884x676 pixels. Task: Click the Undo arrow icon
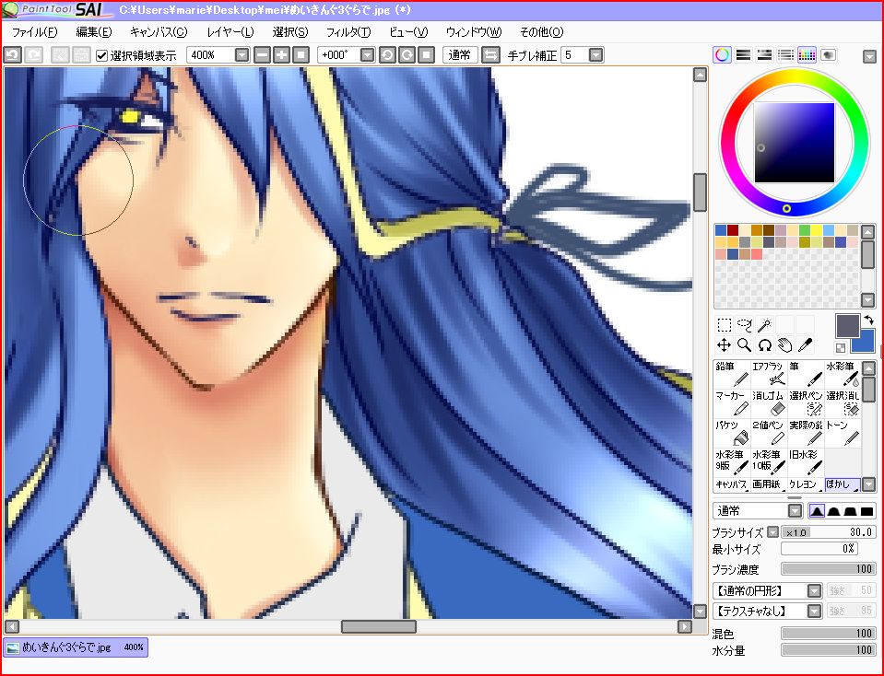[12, 55]
